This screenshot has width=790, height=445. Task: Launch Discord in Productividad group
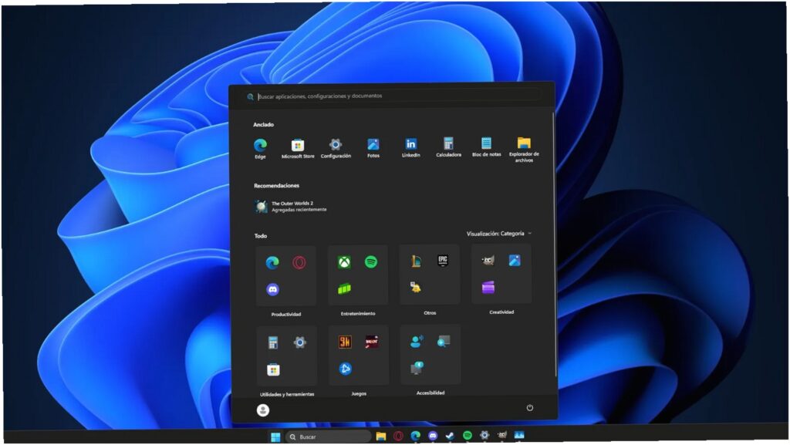click(272, 289)
